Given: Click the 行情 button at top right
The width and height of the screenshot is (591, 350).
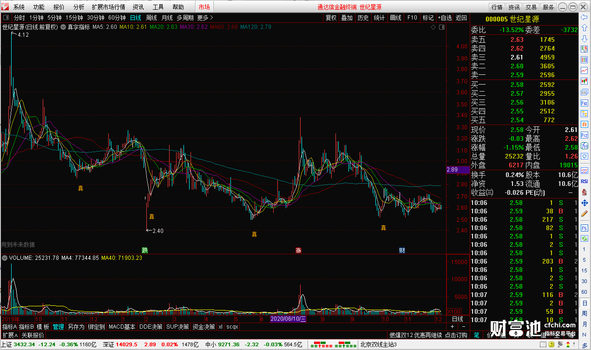Looking at the screenshot, I should 497,7.
